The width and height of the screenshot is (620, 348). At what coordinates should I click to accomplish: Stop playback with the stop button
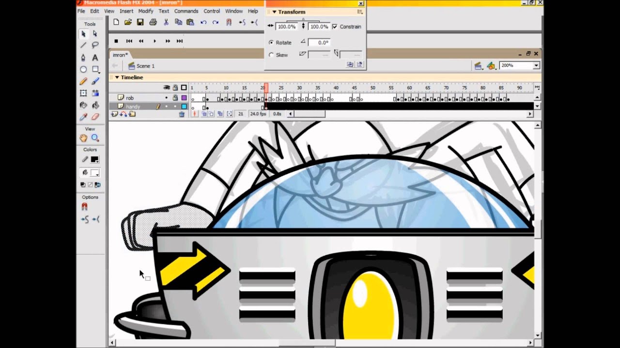pos(116,41)
